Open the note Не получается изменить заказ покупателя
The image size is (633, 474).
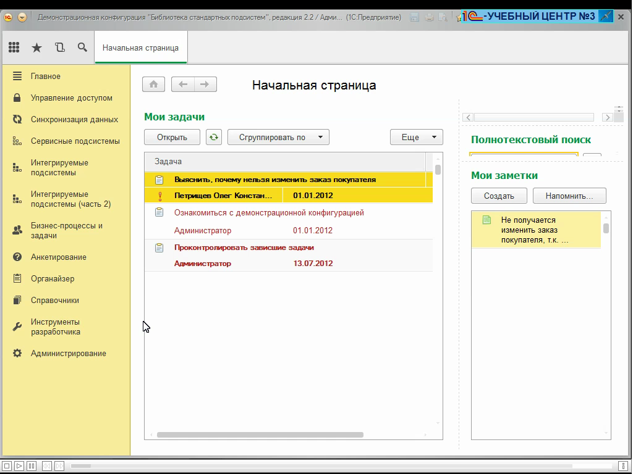pos(535,230)
